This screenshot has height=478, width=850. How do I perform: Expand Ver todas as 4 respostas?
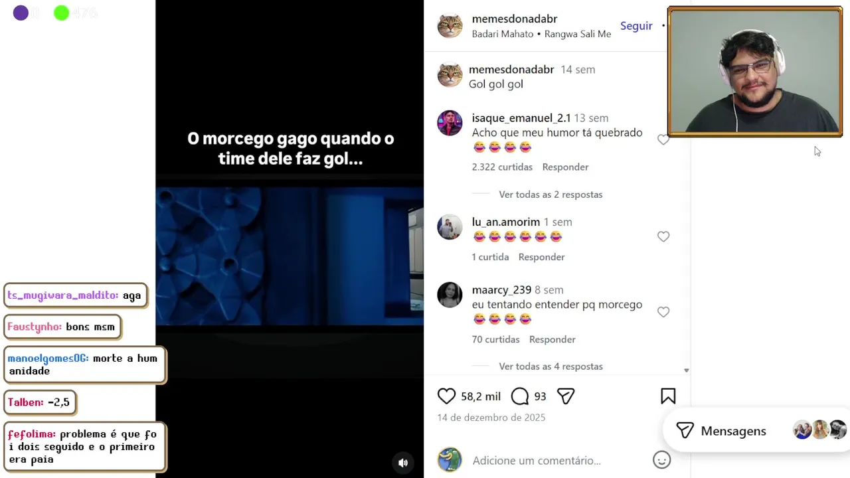click(551, 366)
